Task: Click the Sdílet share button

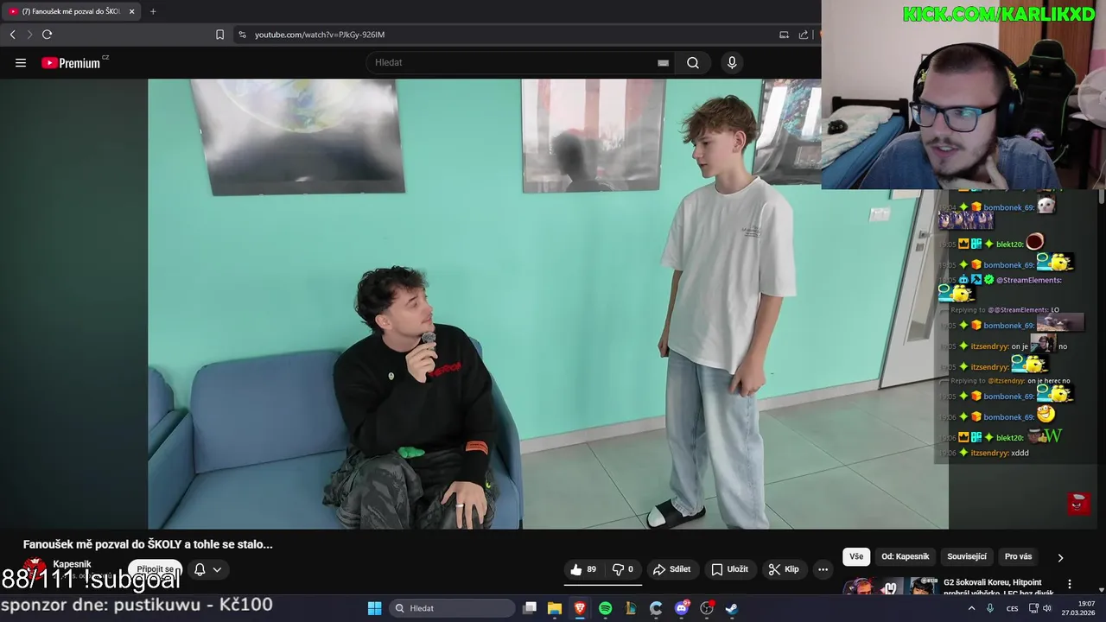Action: pyautogui.click(x=671, y=569)
